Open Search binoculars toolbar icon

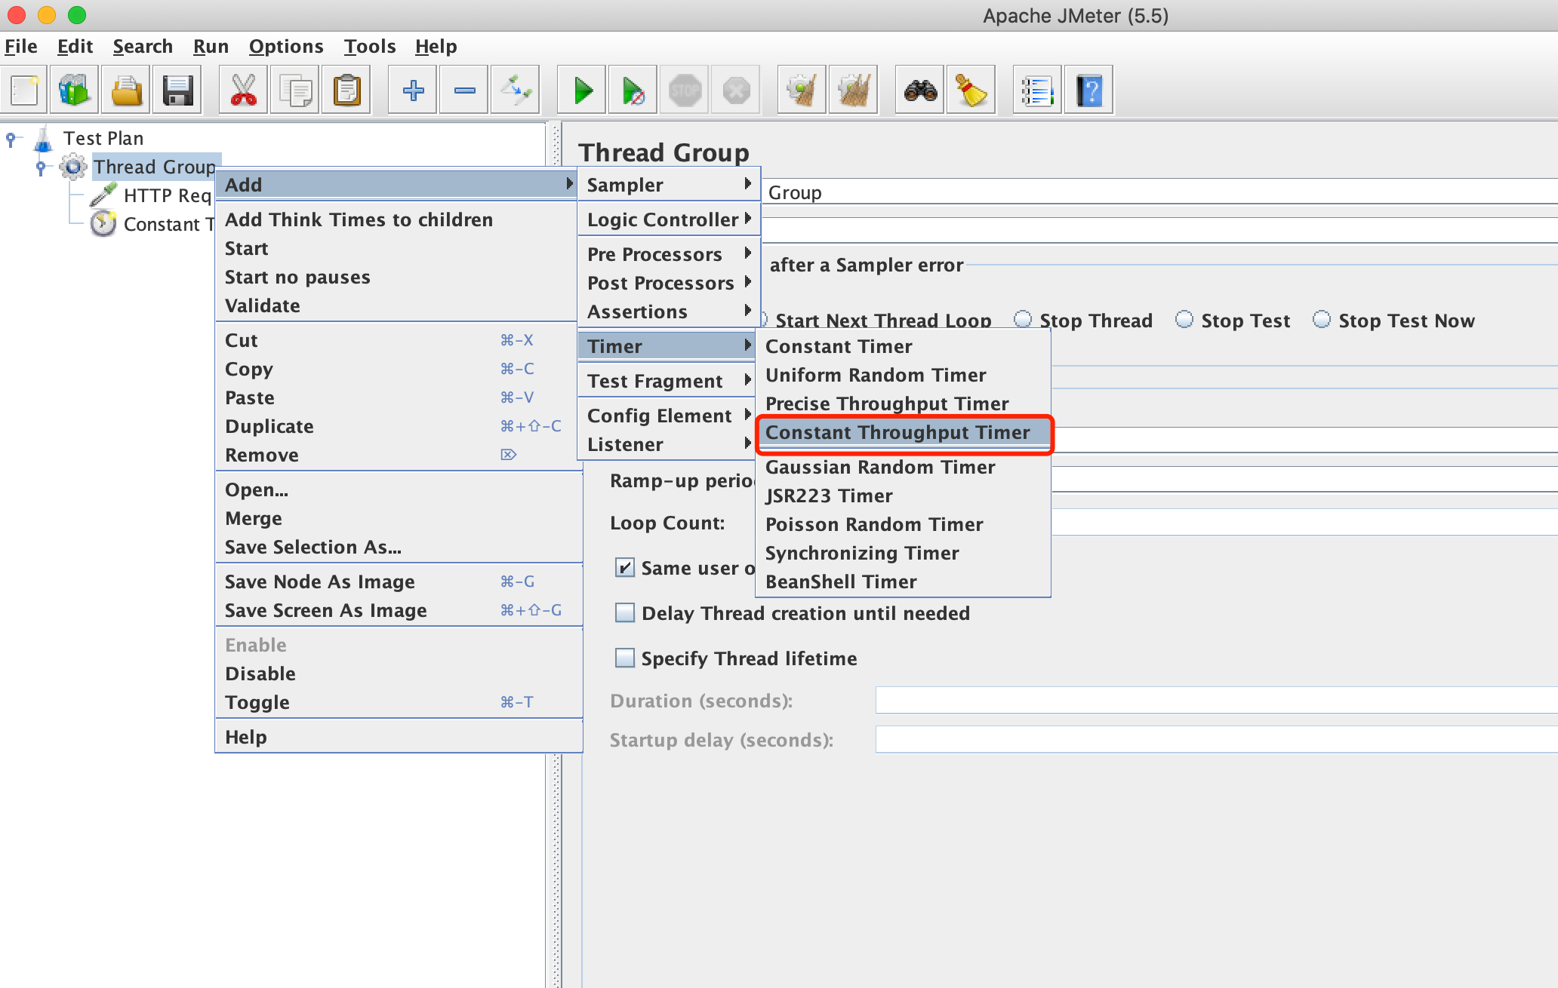tap(920, 91)
